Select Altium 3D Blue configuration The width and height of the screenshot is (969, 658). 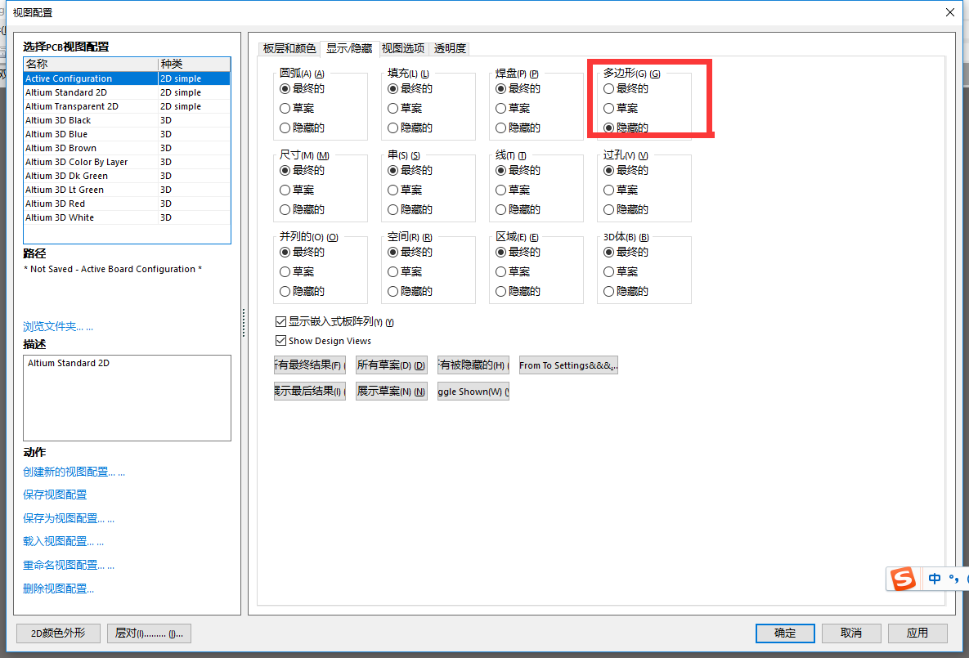tap(127, 134)
